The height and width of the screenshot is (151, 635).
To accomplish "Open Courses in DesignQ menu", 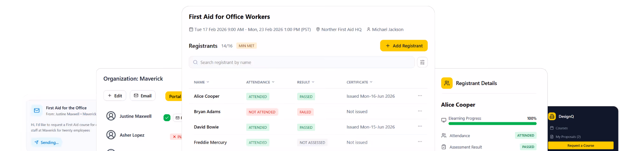I will click(x=561, y=128).
